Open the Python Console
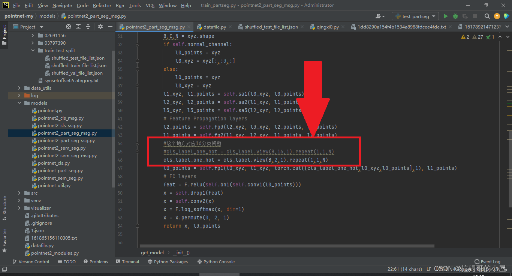Image resolution: width=512 pixels, height=276 pixels. 216,262
